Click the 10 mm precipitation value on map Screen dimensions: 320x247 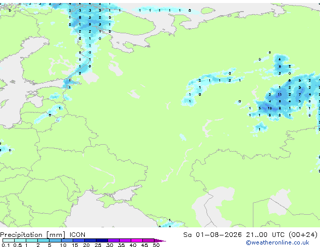tap(270, 108)
